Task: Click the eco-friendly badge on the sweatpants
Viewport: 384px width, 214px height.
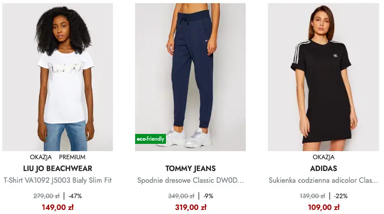Action: point(151,139)
